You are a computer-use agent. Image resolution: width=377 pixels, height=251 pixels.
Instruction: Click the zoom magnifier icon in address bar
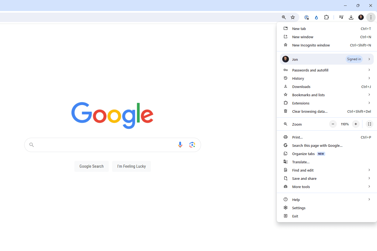pyautogui.click(x=284, y=17)
